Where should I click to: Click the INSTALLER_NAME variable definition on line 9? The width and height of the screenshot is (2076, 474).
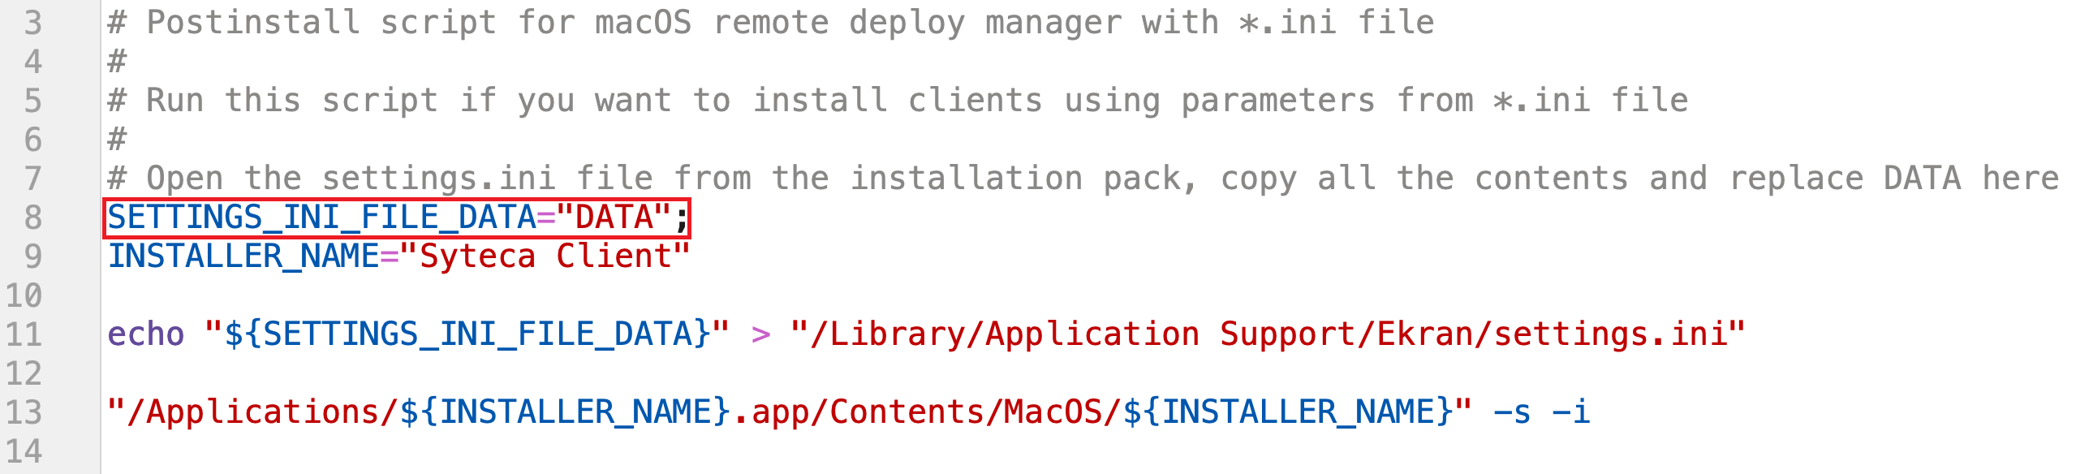[x=243, y=256]
